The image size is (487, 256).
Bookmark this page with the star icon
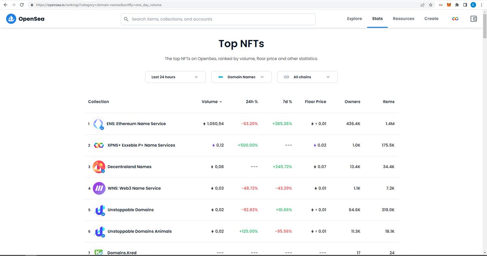pos(431,5)
